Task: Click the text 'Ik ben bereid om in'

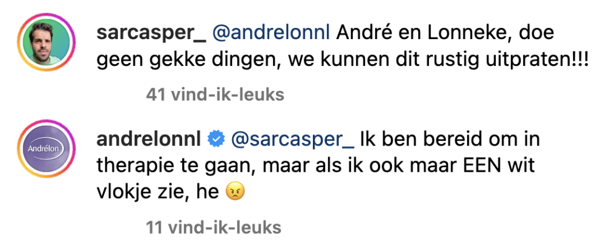Action: [x=449, y=140]
